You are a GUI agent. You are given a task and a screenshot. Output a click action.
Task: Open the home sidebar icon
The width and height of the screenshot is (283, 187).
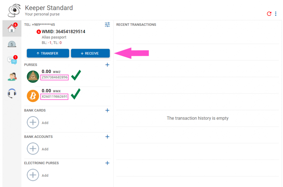click(12, 28)
